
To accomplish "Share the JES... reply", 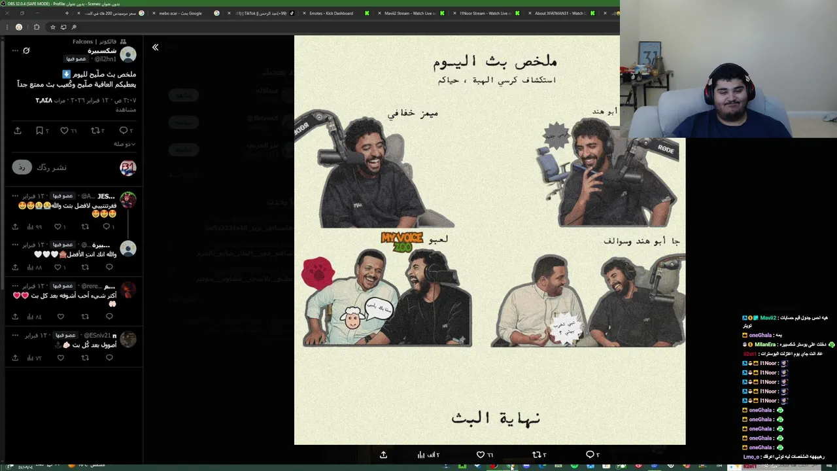I will click(15, 227).
